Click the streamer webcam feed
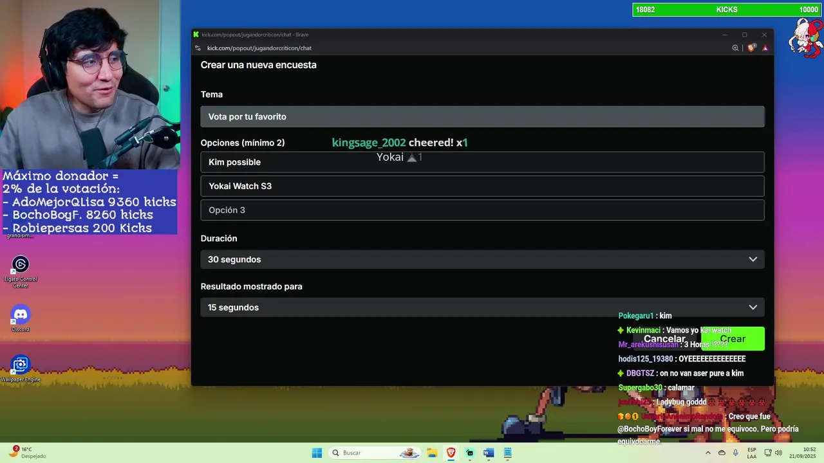Viewport: 824px width, 463px height. point(90,84)
